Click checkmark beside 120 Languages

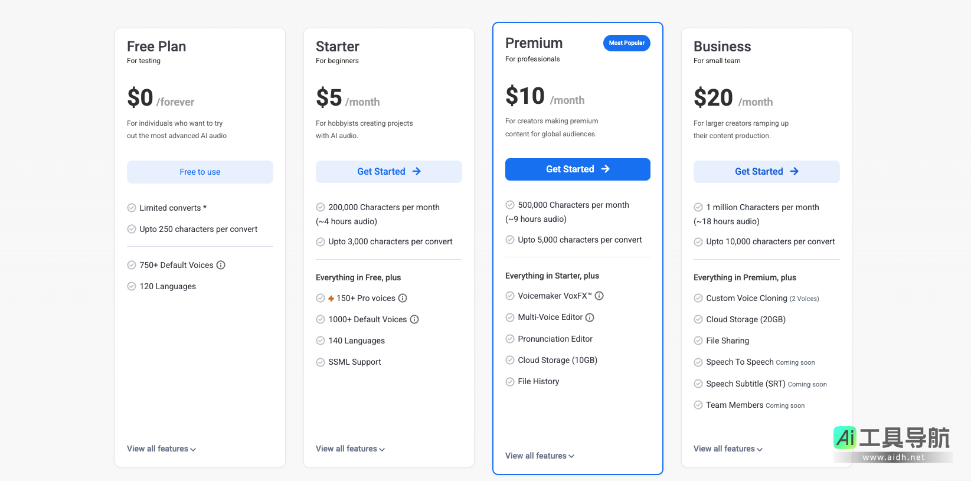132,286
